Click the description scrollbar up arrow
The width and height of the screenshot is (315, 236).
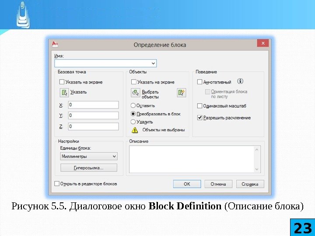[x=257, y=150]
